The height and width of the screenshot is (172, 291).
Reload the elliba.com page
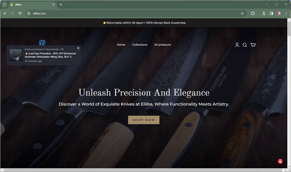point(20,13)
